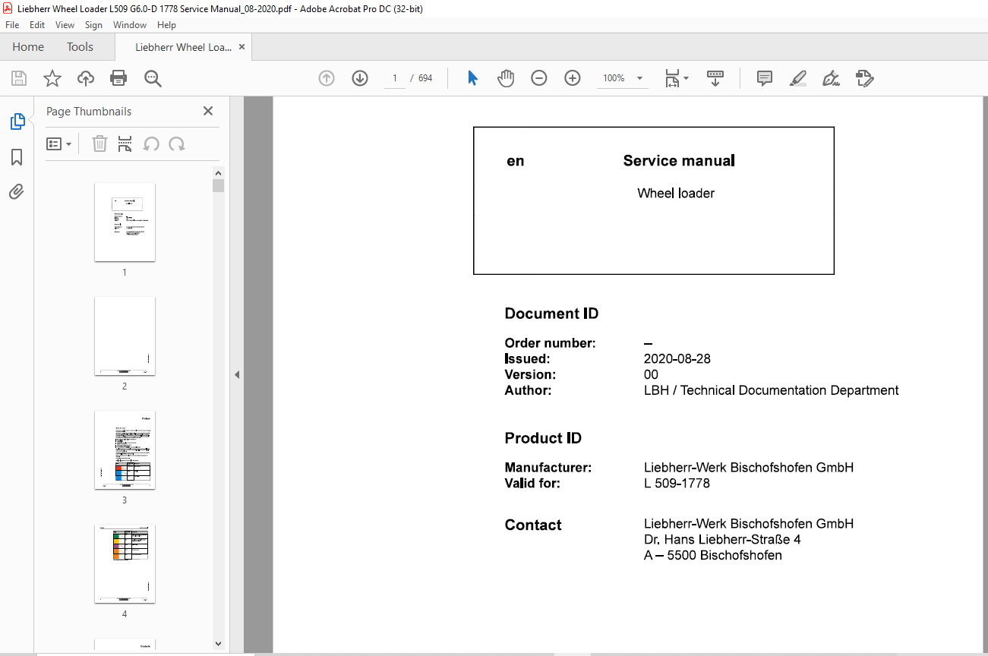The height and width of the screenshot is (656, 988).
Task: Click the 'Document ID' heading
Action: pyautogui.click(x=551, y=314)
